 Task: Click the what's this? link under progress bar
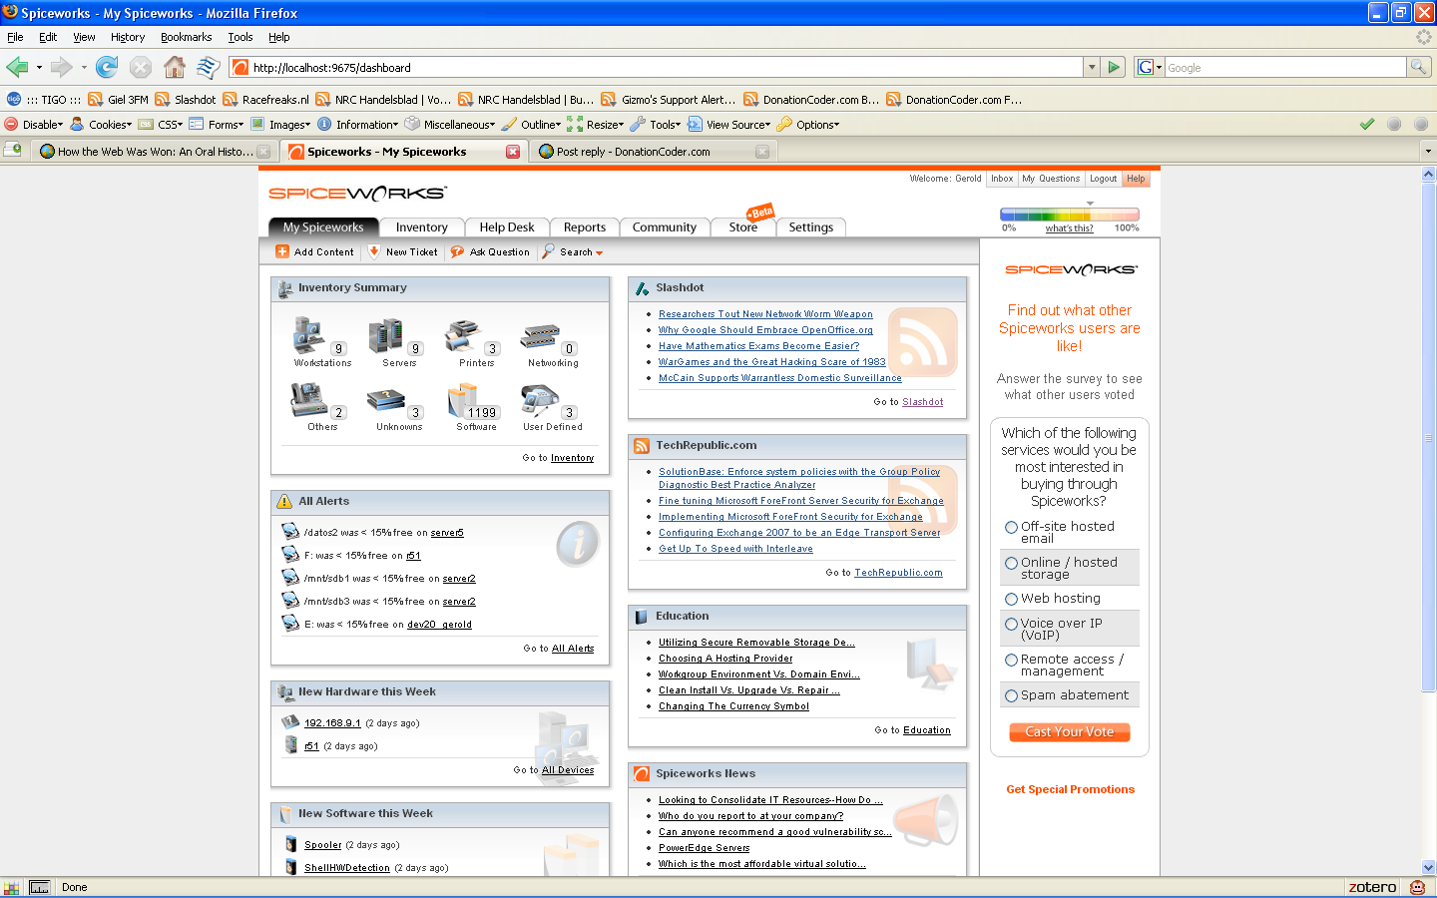click(1069, 228)
